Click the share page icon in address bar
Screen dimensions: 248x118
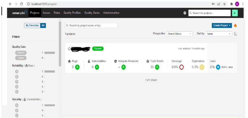(219, 4)
